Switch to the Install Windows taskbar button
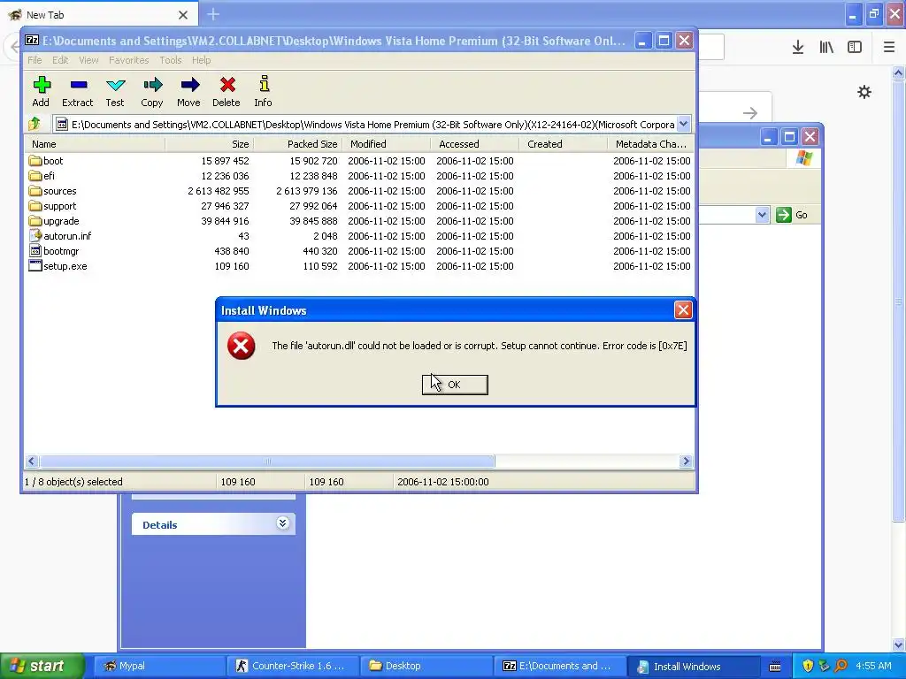Screen dimensions: 906x679 coord(693,666)
